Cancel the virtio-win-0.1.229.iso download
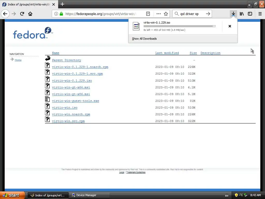 [x=230, y=26]
